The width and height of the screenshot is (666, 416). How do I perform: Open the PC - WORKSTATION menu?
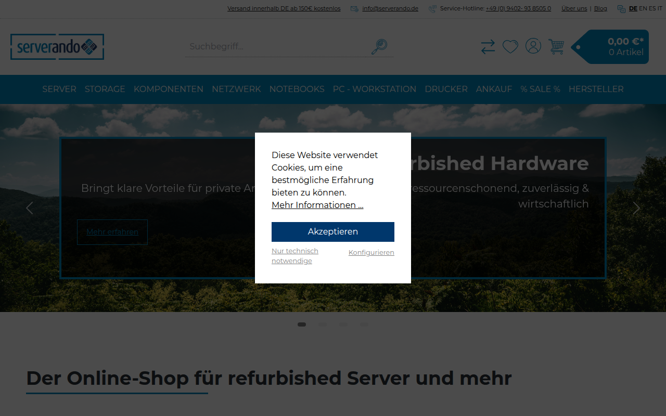pyautogui.click(x=375, y=89)
